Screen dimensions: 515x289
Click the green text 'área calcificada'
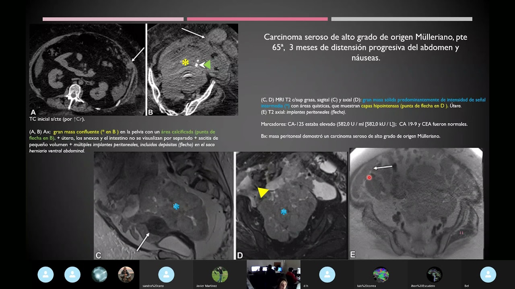coord(176,132)
